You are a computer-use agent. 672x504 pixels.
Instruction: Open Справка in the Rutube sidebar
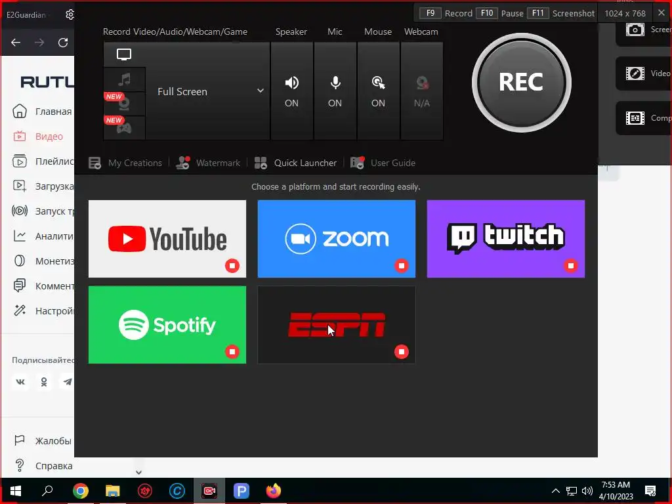[43, 465]
